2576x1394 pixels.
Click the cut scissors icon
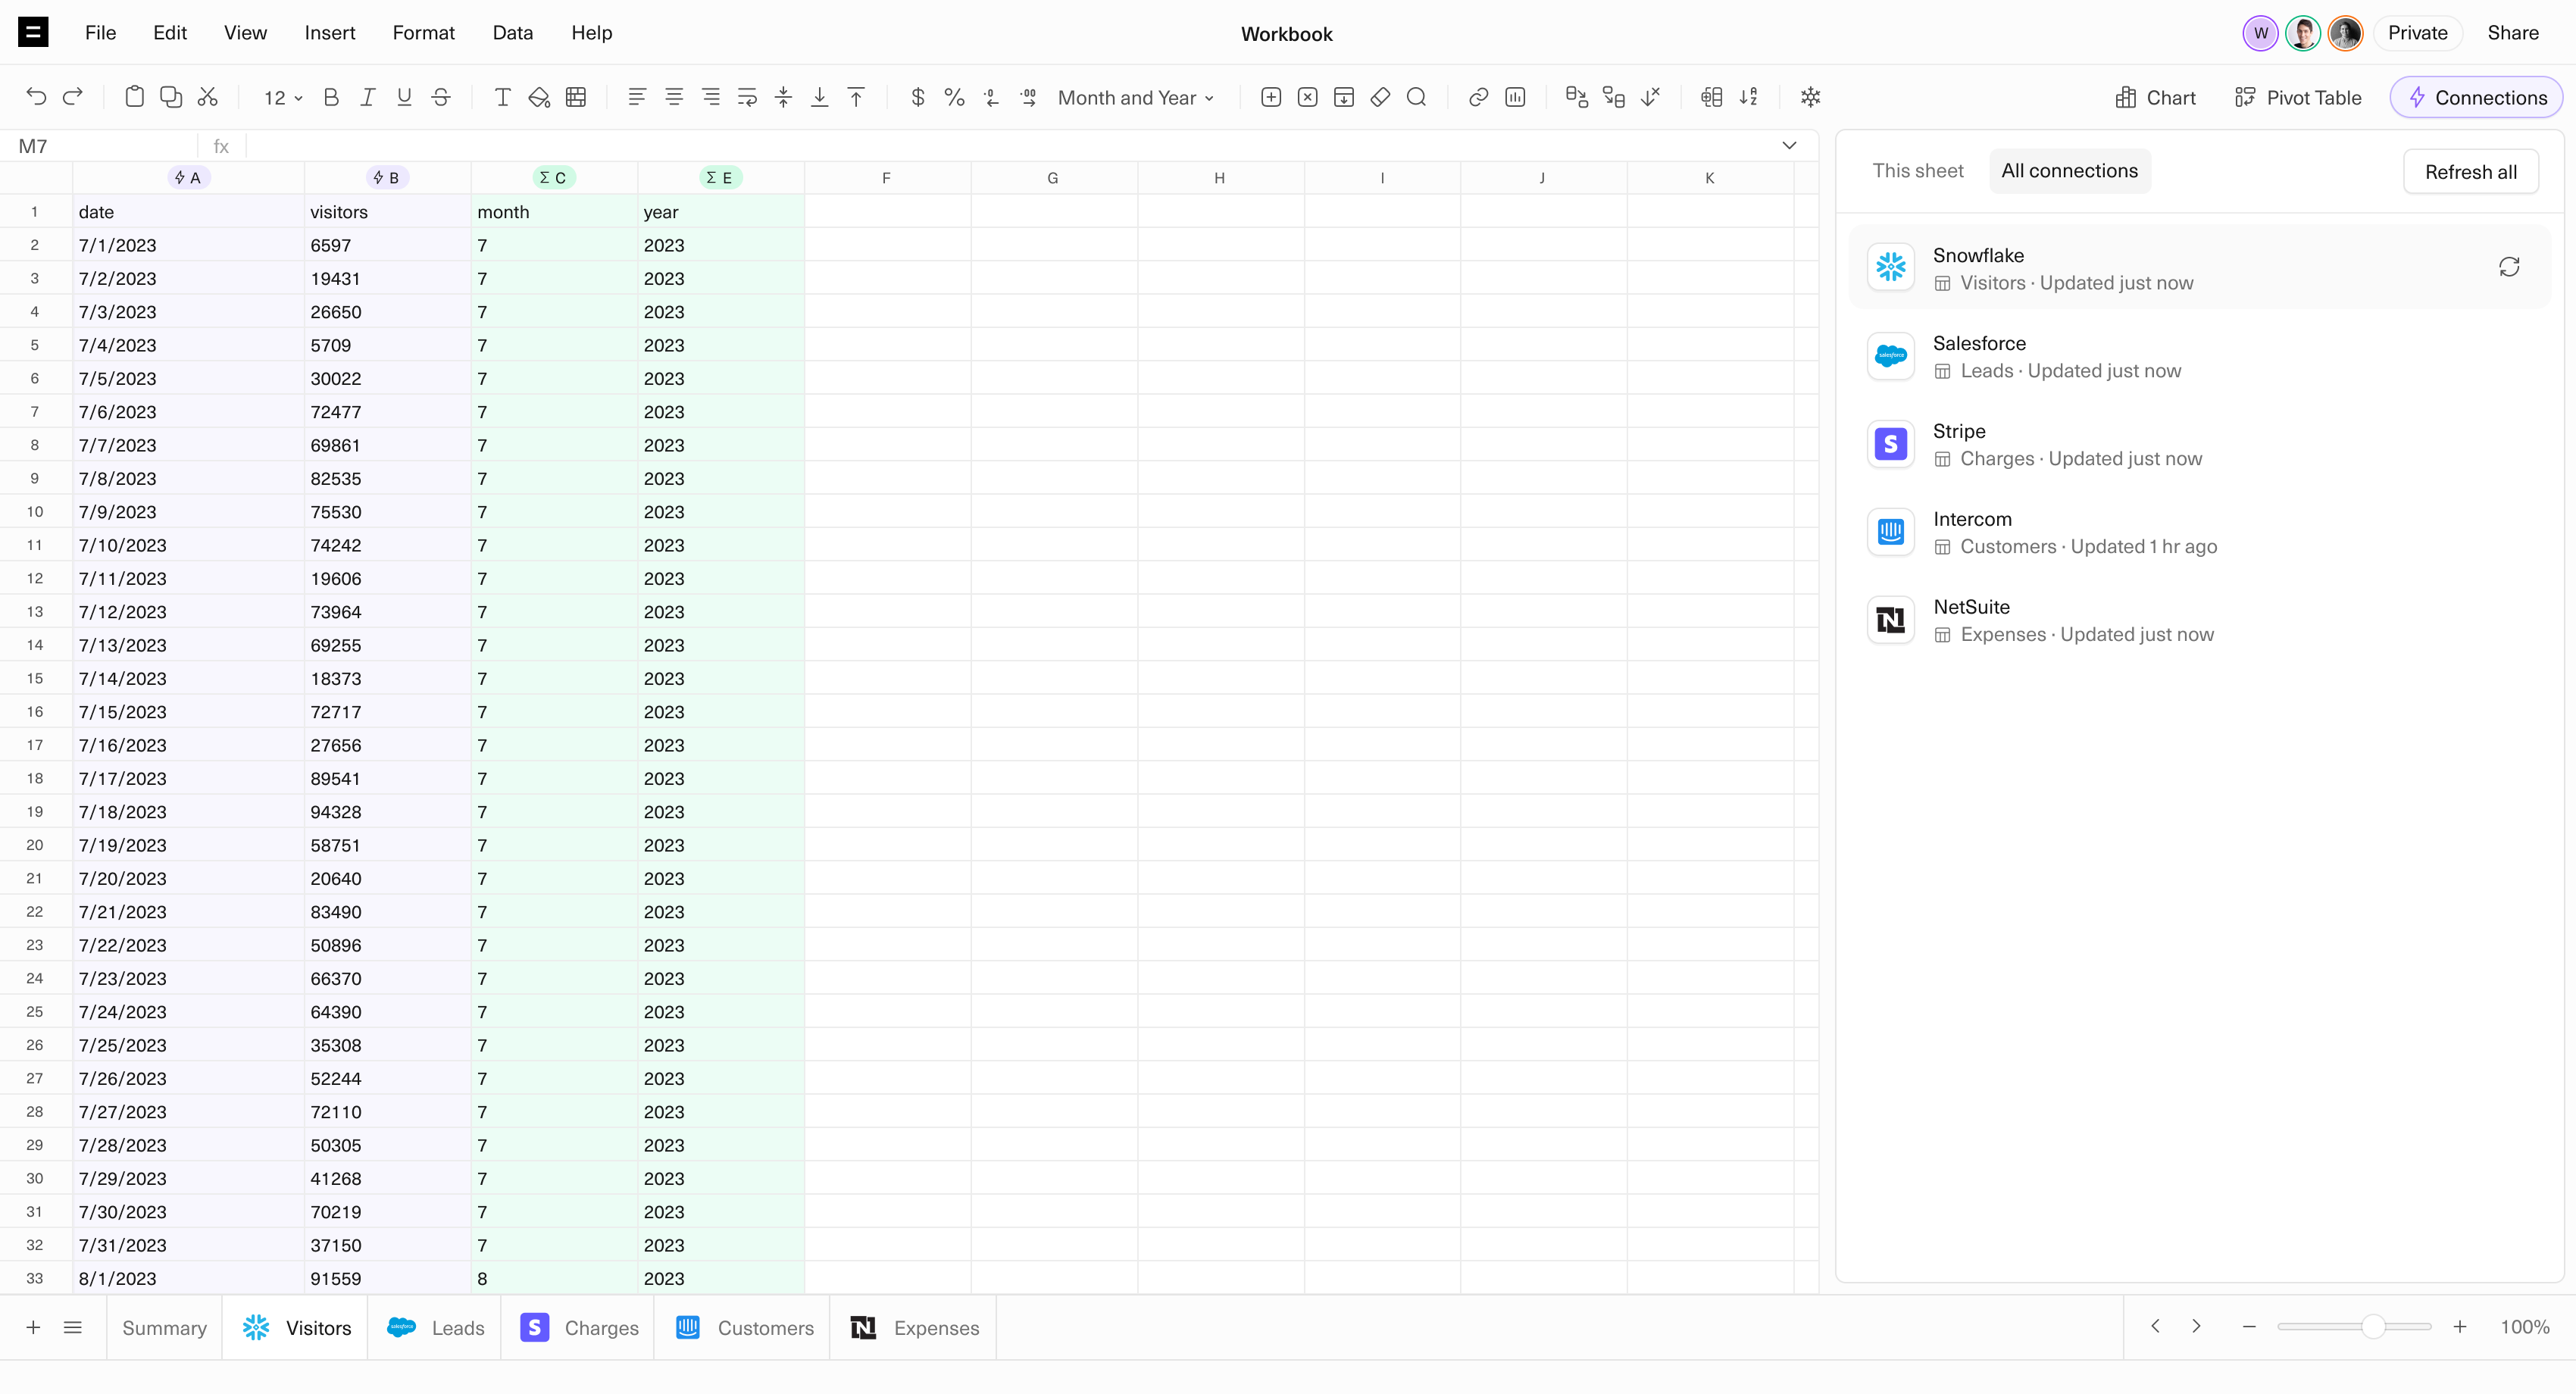(208, 97)
